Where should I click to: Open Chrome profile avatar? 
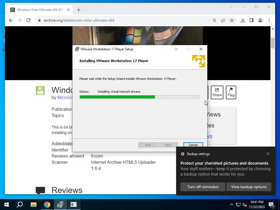(260, 20)
